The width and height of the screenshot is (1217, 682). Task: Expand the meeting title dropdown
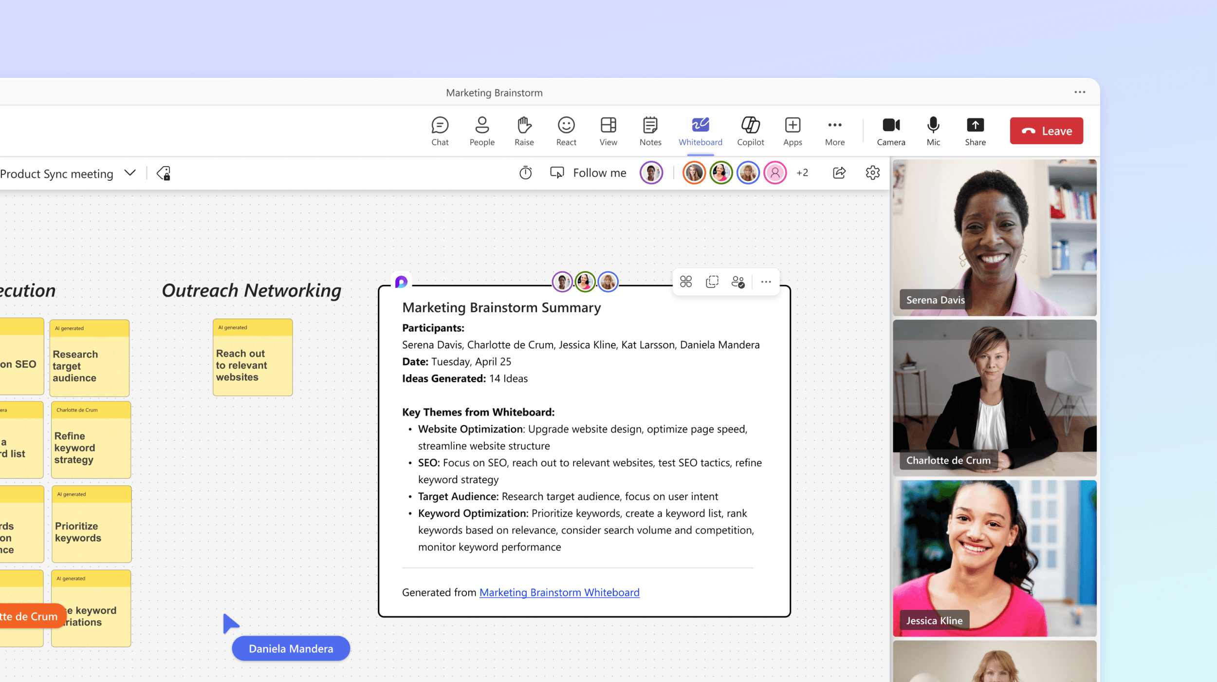[x=129, y=173]
